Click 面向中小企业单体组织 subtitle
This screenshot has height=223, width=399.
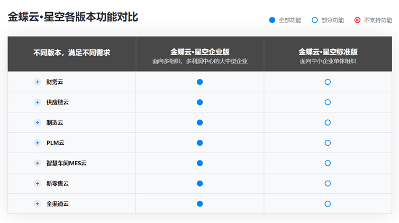[x=328, y=61]
